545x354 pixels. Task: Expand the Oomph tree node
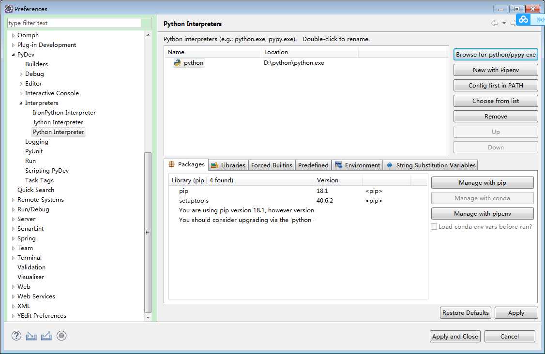coord(13,35)
